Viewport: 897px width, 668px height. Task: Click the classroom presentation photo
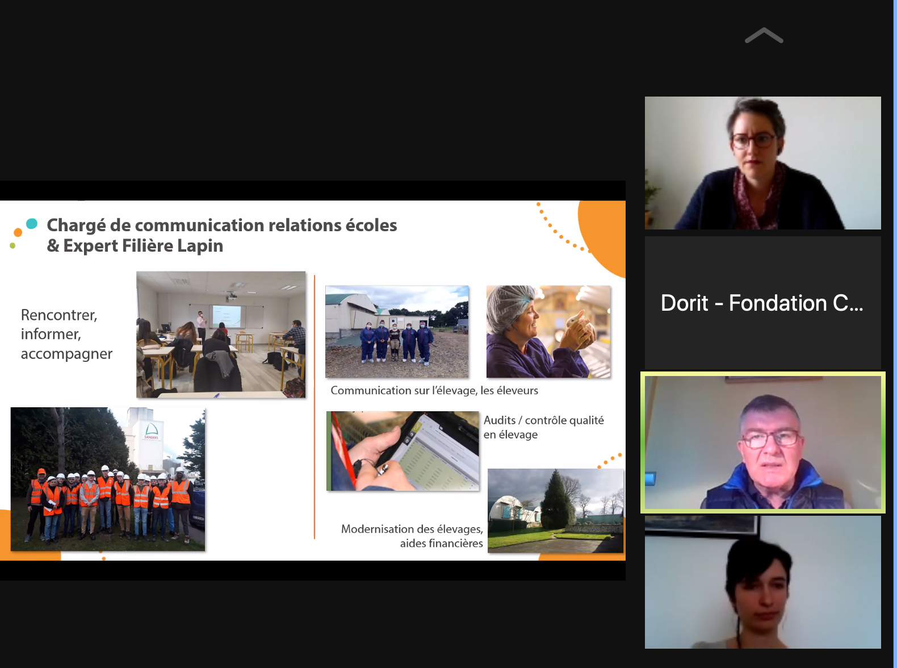221,335
